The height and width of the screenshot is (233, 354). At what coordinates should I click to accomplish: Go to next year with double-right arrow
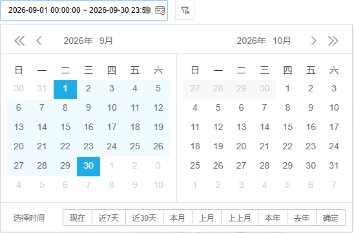point(333,41)
